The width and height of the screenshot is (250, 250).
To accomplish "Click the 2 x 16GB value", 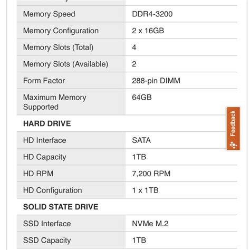I will [x=148, y=31].
